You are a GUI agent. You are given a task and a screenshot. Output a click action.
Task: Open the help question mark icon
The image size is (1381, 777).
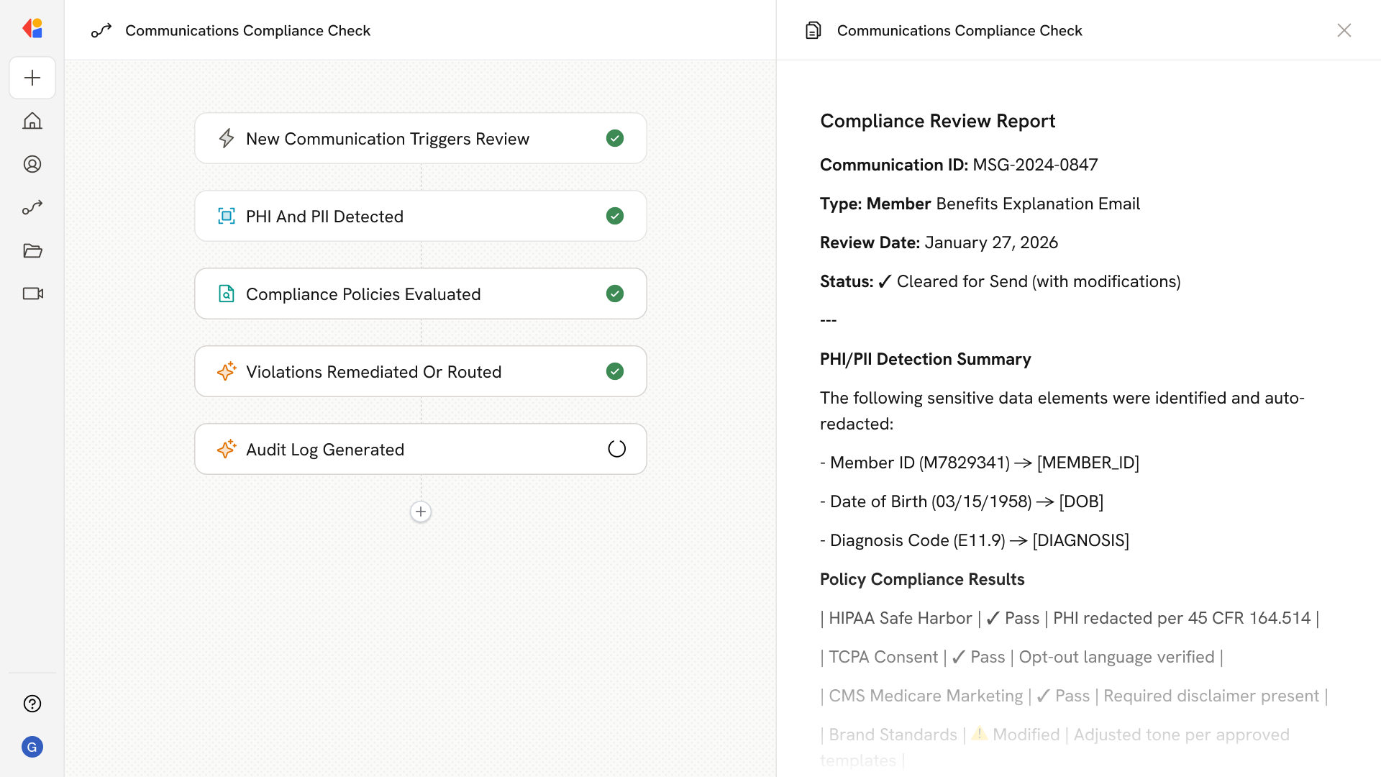pyautogui.click(x=32, y=704)
